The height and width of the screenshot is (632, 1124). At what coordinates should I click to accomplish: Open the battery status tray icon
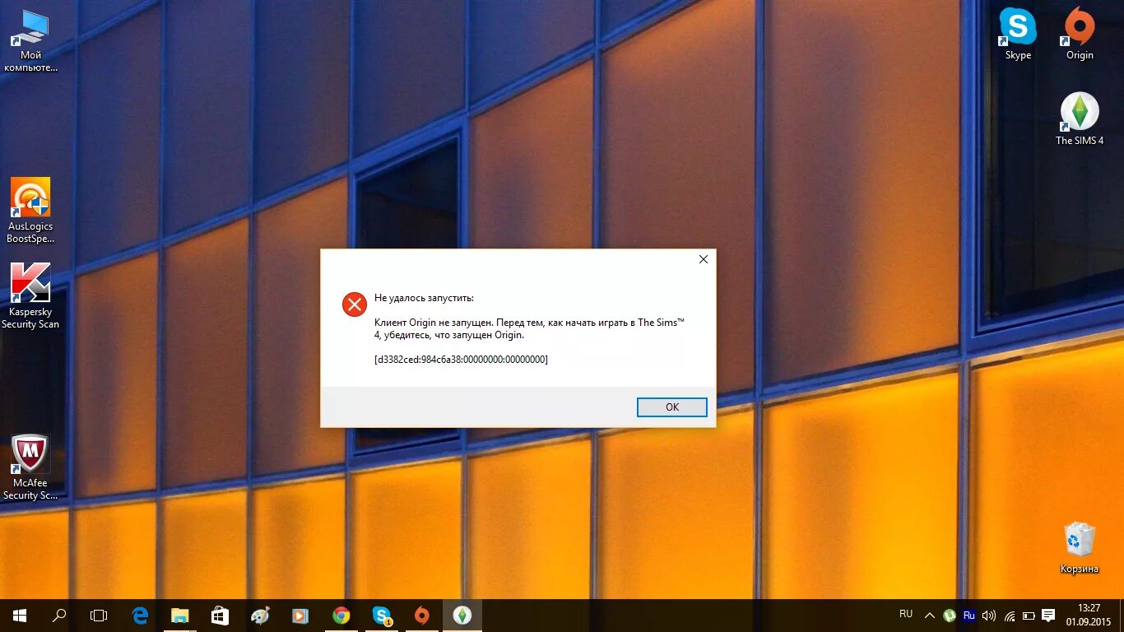(x=1029, y=616)
